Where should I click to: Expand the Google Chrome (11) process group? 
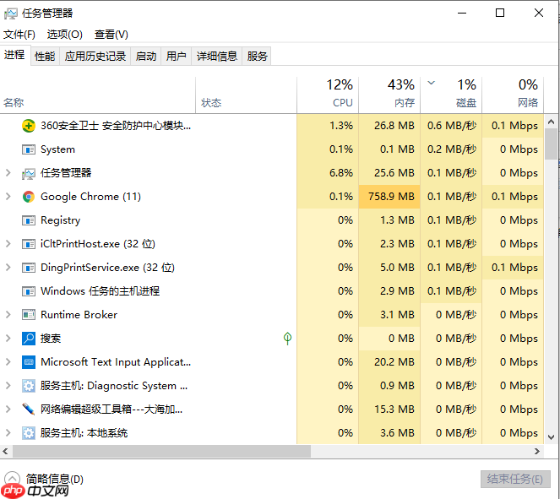tap(8, 197)
